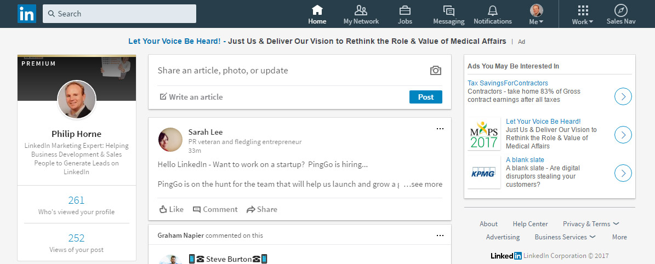
Task: Open the LinkedIn logo home link
Action: (x=27, y=14)
